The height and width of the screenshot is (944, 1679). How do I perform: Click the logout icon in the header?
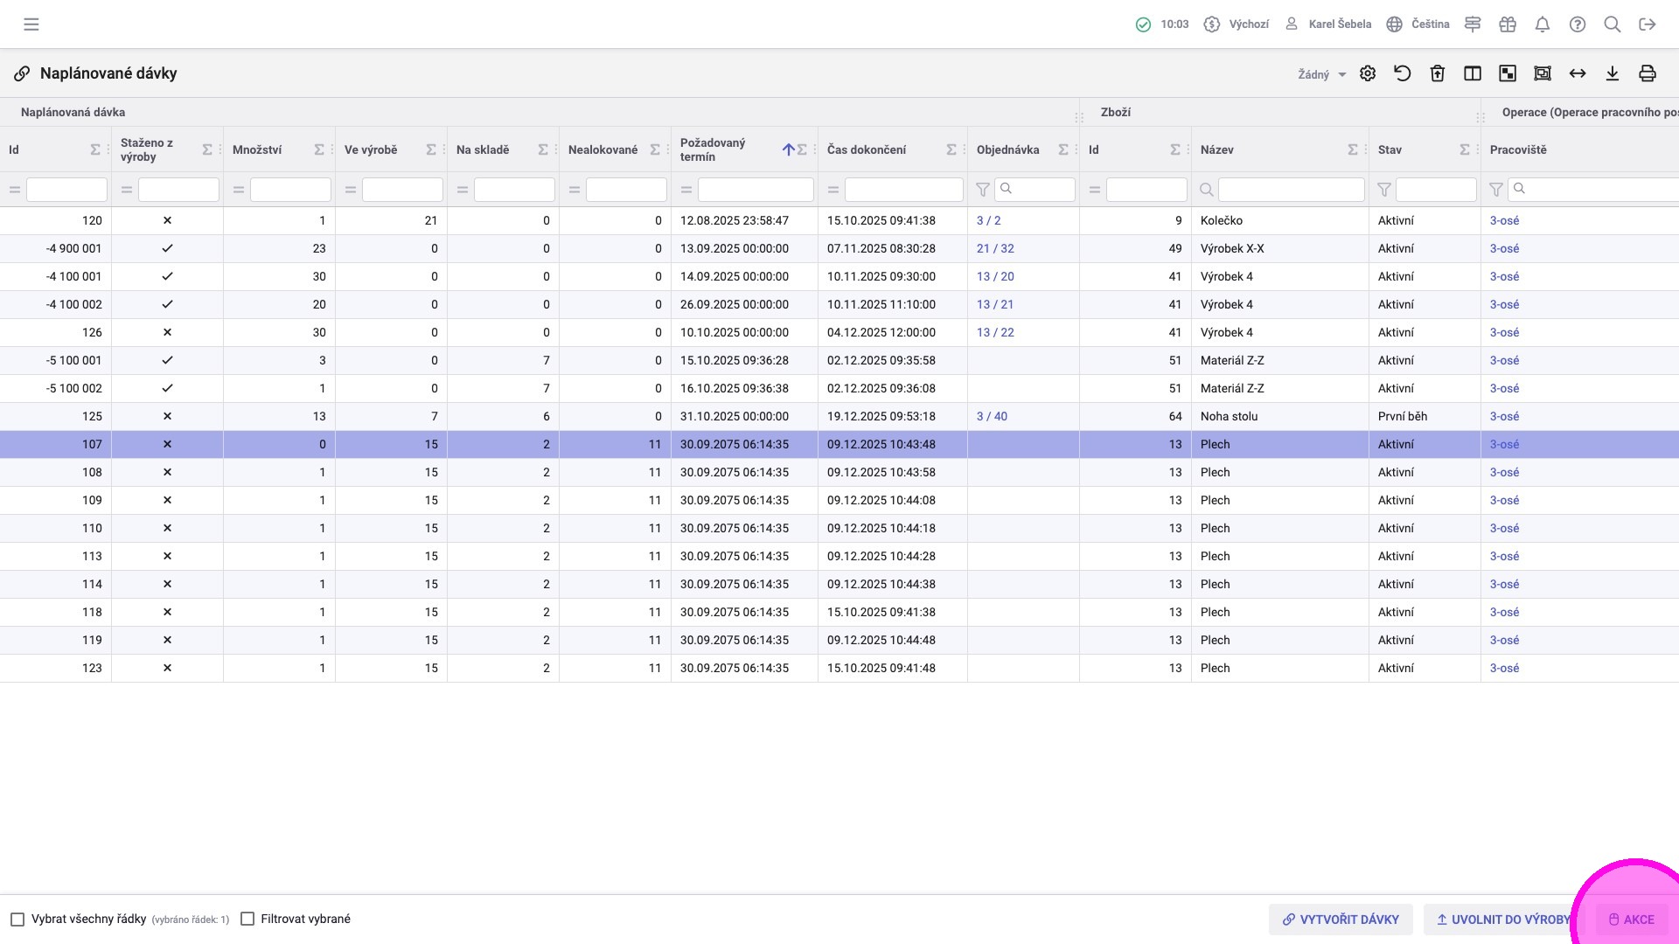pos(1648,24)
